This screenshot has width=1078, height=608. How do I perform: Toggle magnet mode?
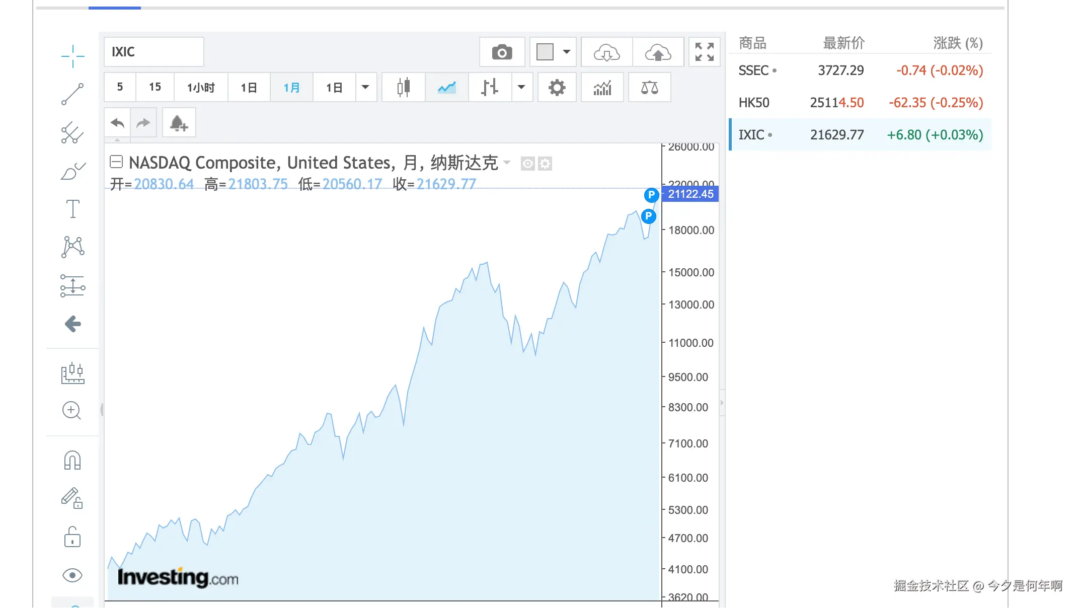click(x=72, y=460)
